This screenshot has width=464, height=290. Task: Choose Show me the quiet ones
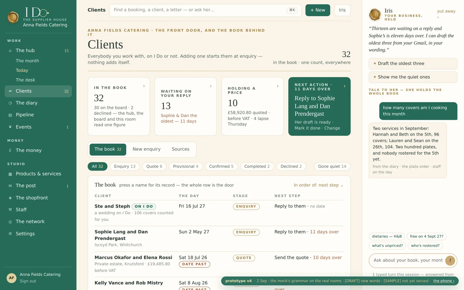coord(413,77)
